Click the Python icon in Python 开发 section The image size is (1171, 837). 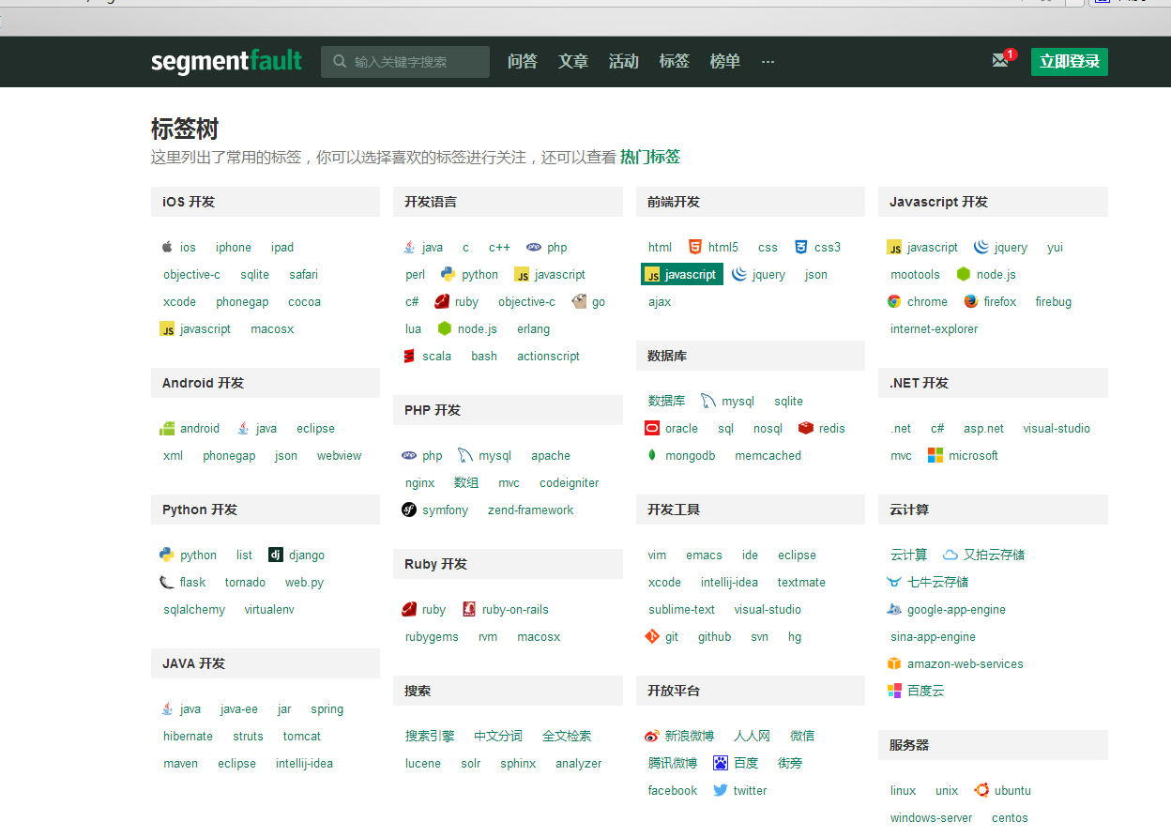[x=167, y=555]
